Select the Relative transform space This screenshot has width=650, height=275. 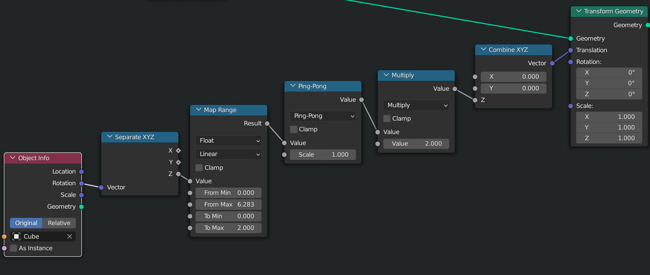[59, 223]
